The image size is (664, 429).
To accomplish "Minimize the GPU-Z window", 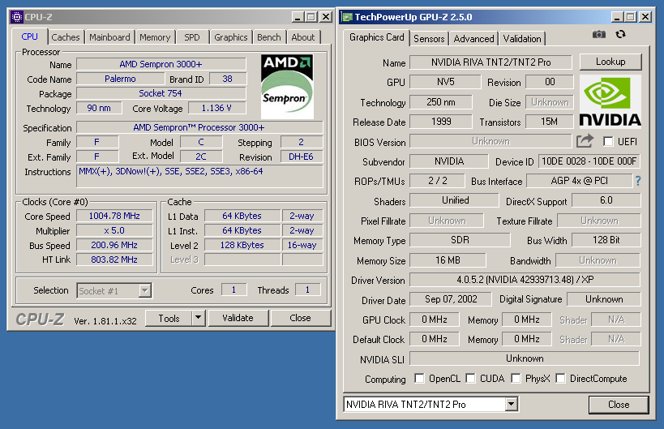I will point(618,17).
